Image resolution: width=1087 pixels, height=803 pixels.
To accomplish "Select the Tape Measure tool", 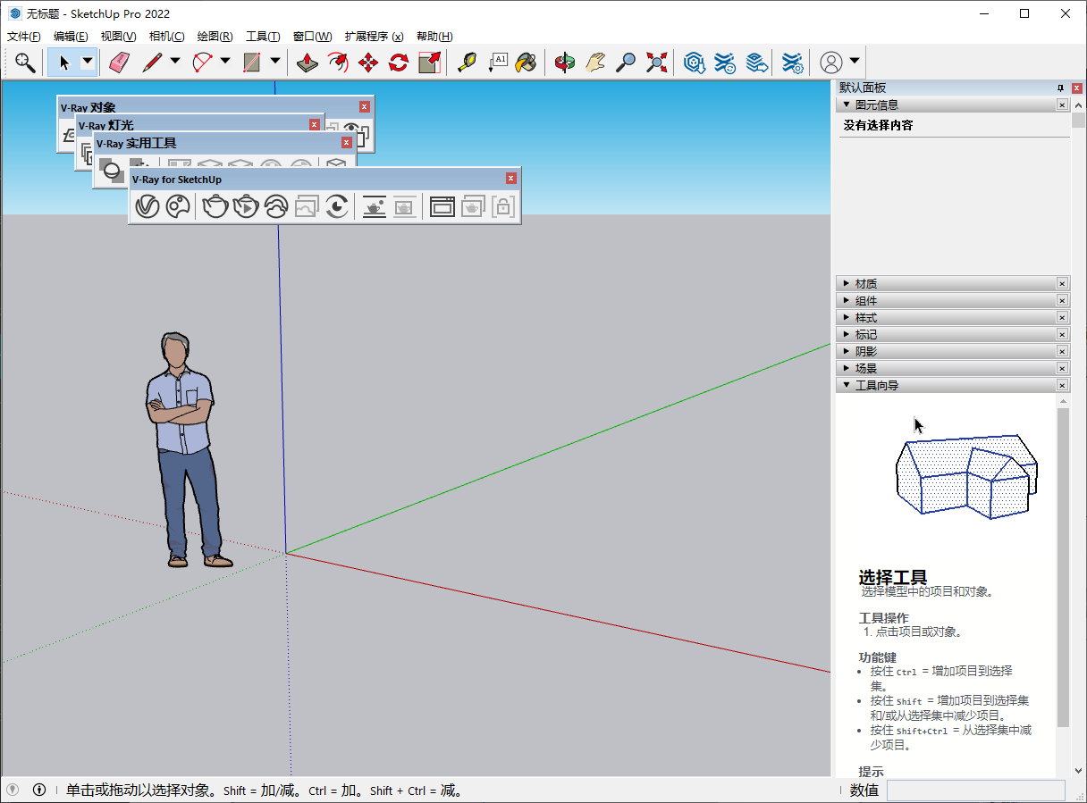I will [464, 63].
